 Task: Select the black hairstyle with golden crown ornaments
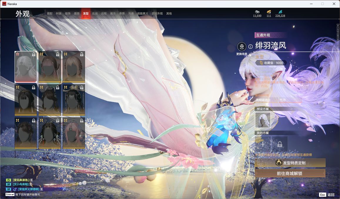[x=74, y=100]
